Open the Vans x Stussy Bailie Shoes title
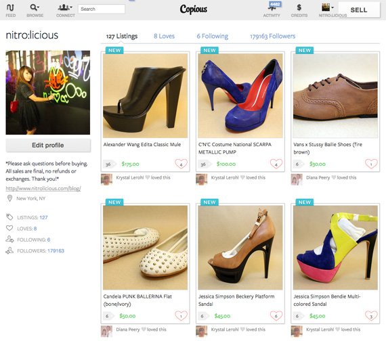This screenshot has width=386, height=341. click(328, 148)
